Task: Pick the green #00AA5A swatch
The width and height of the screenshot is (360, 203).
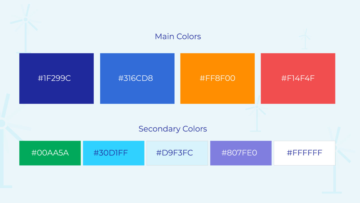Action: pos(50,153)
